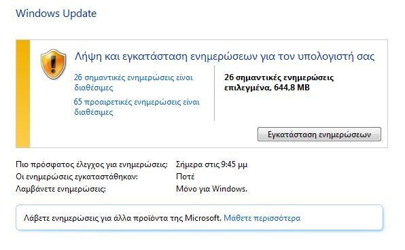Click the επιλεγμένα, 644,8 MB size text

coord(267,88)
